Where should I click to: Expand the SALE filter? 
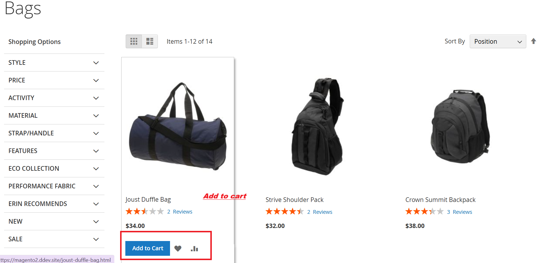tap(54, 239)
